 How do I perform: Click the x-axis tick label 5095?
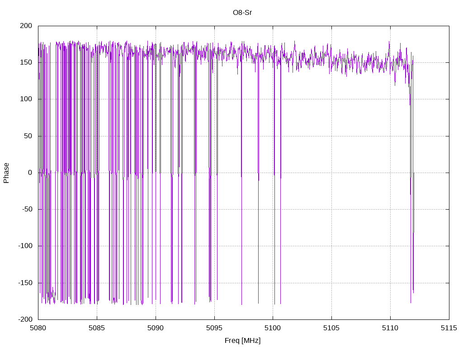pos(214,328)
